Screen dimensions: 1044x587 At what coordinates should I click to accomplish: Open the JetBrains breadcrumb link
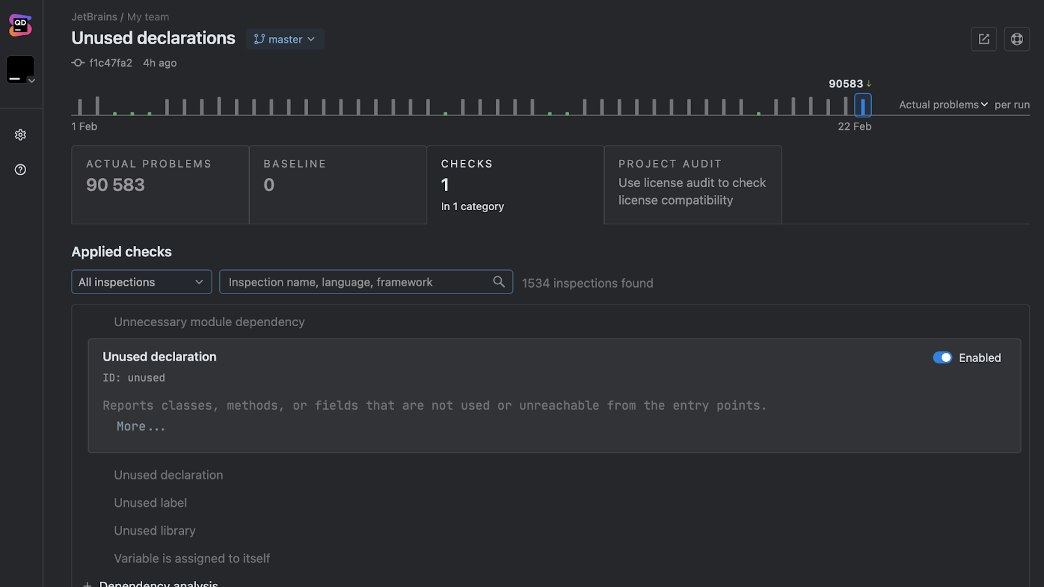[x=94, y=16]
